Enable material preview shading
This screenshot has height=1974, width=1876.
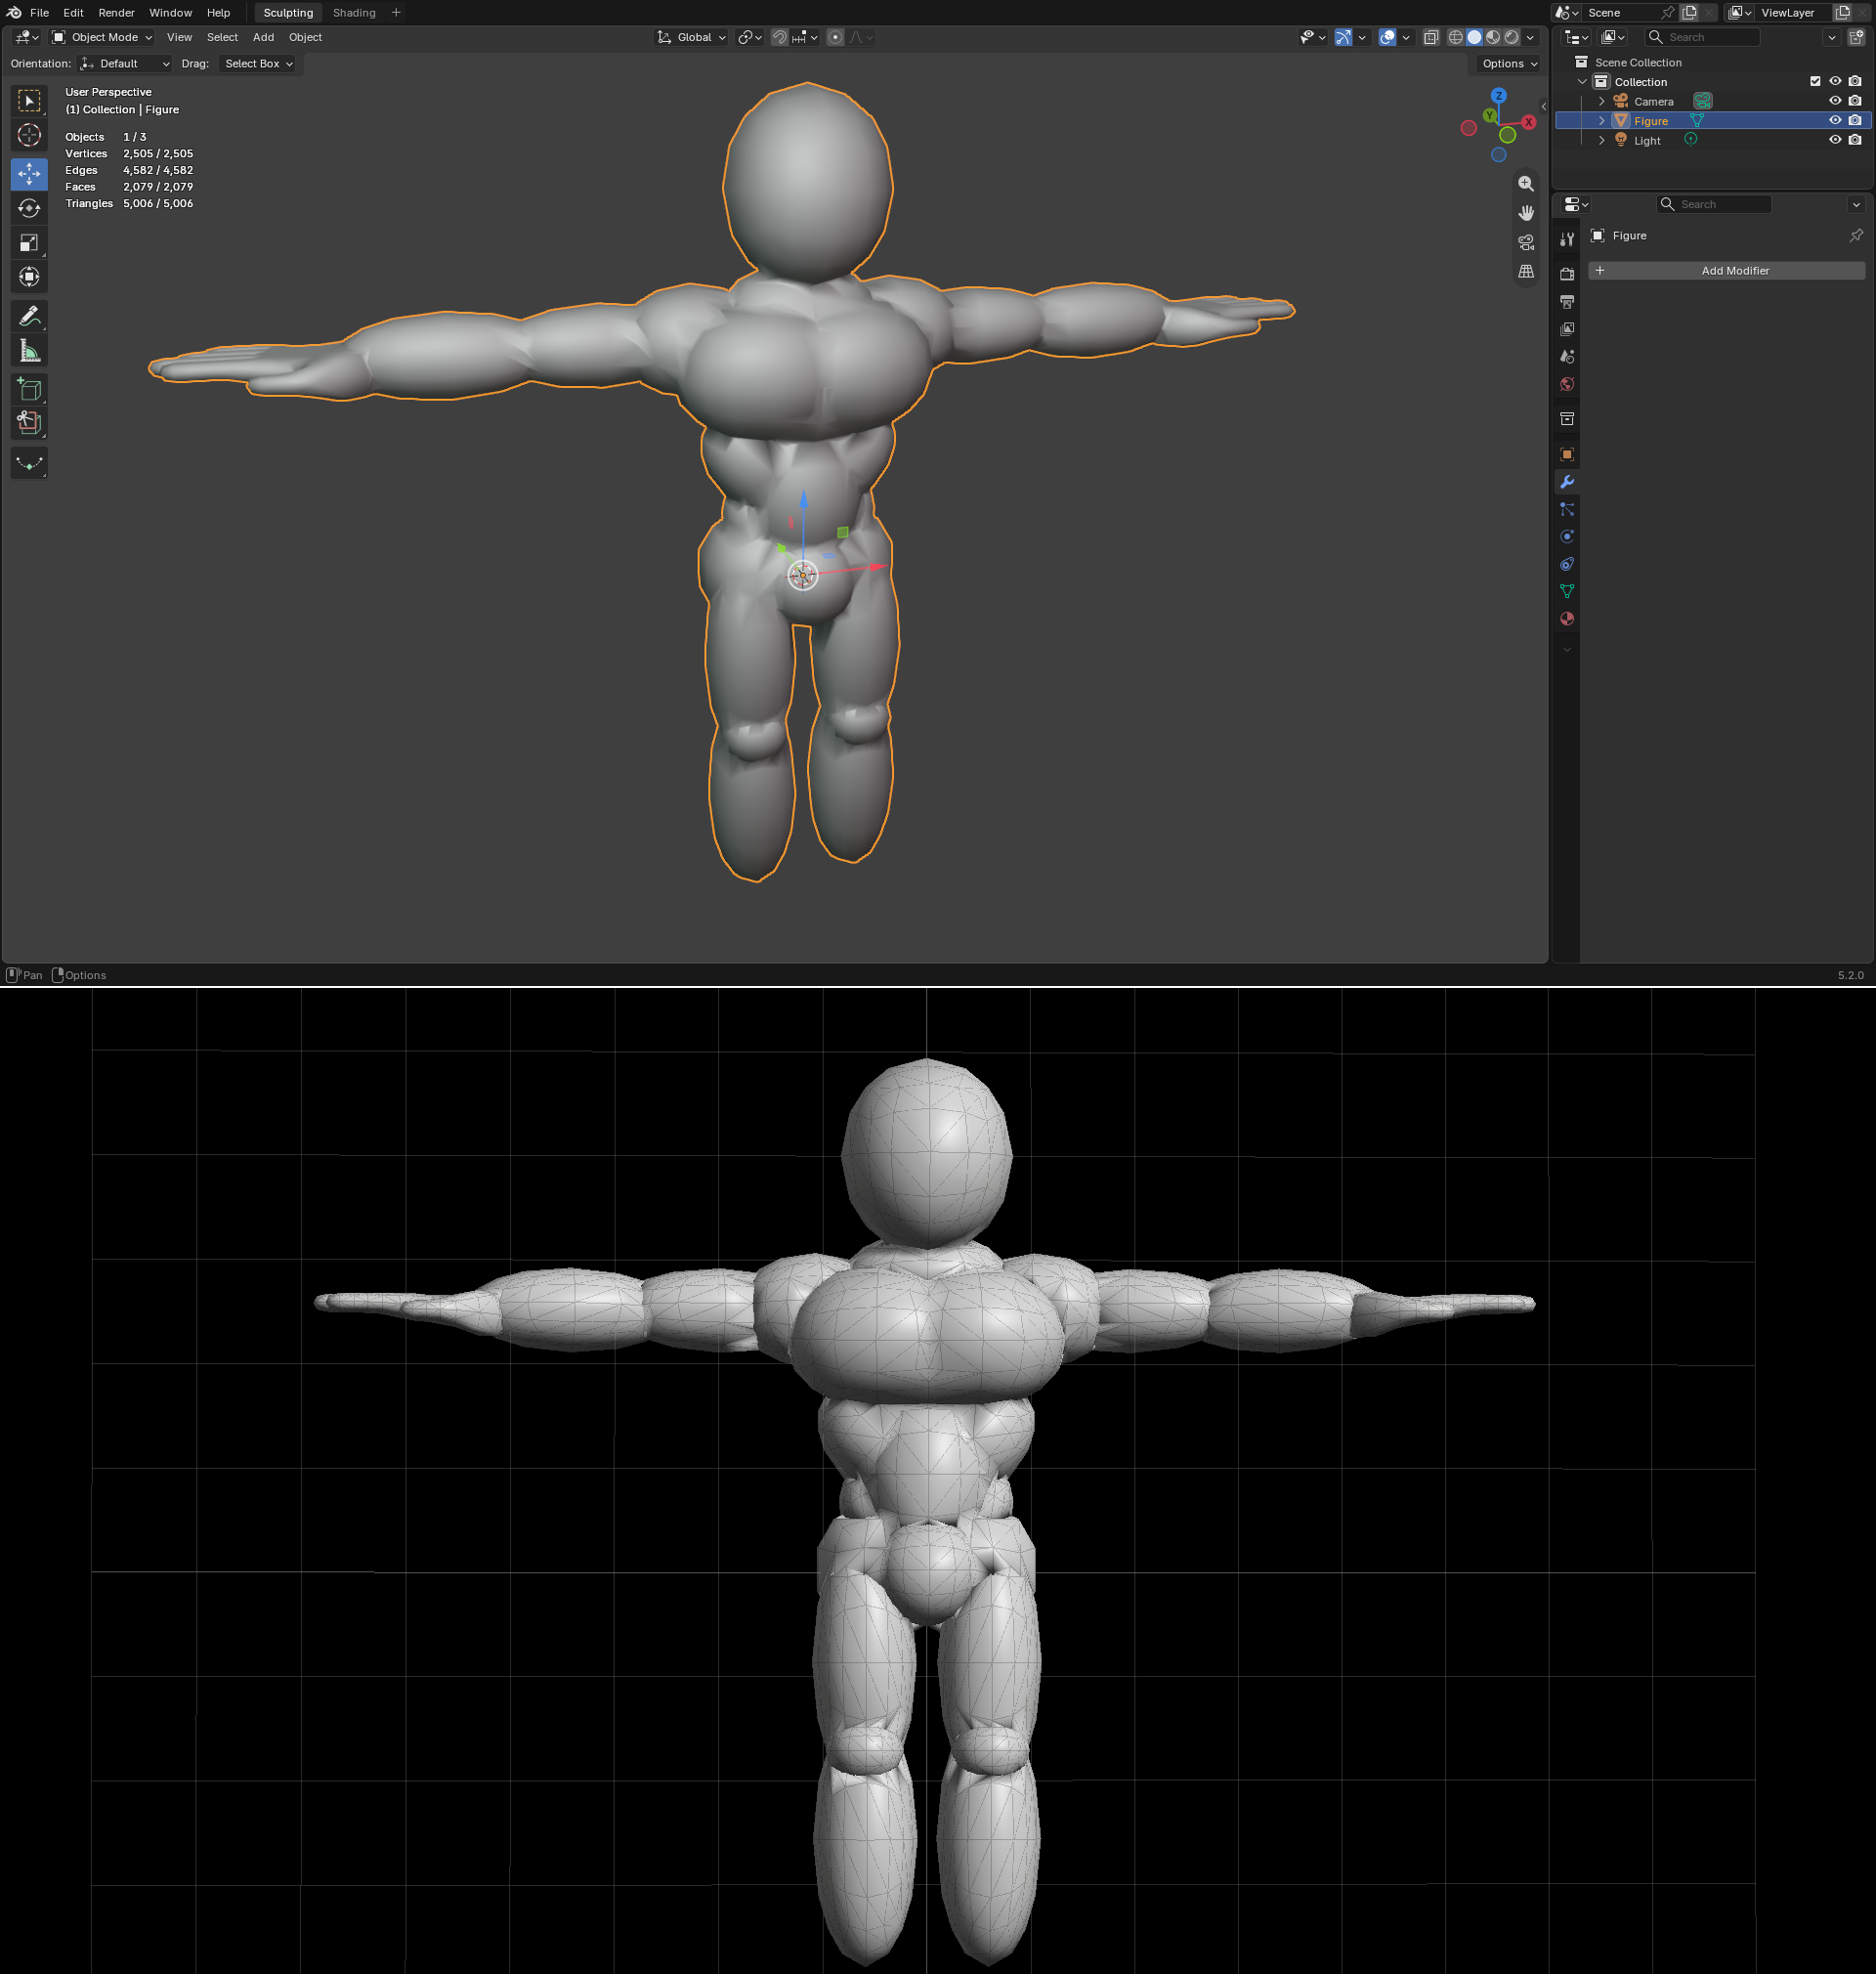1493,37
